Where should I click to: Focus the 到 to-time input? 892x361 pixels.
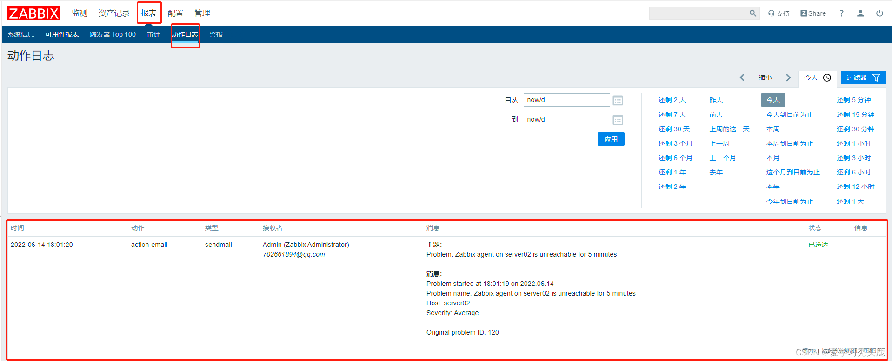[566, 119]
